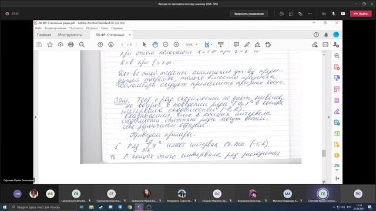Add bookmark with the star icon
Image resolution: width=376 pixels, height=211 pixels.
(49, 45)
